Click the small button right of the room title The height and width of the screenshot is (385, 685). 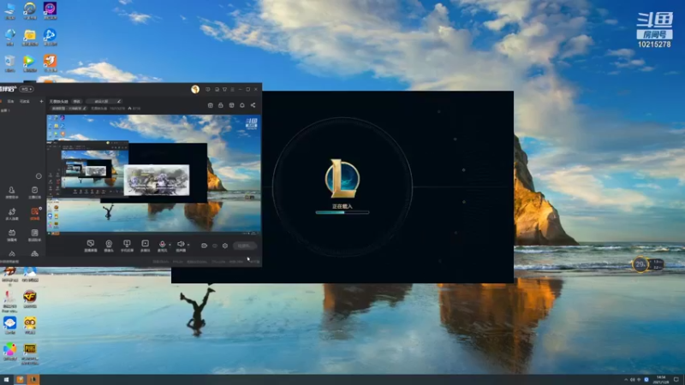pos(77,101)
